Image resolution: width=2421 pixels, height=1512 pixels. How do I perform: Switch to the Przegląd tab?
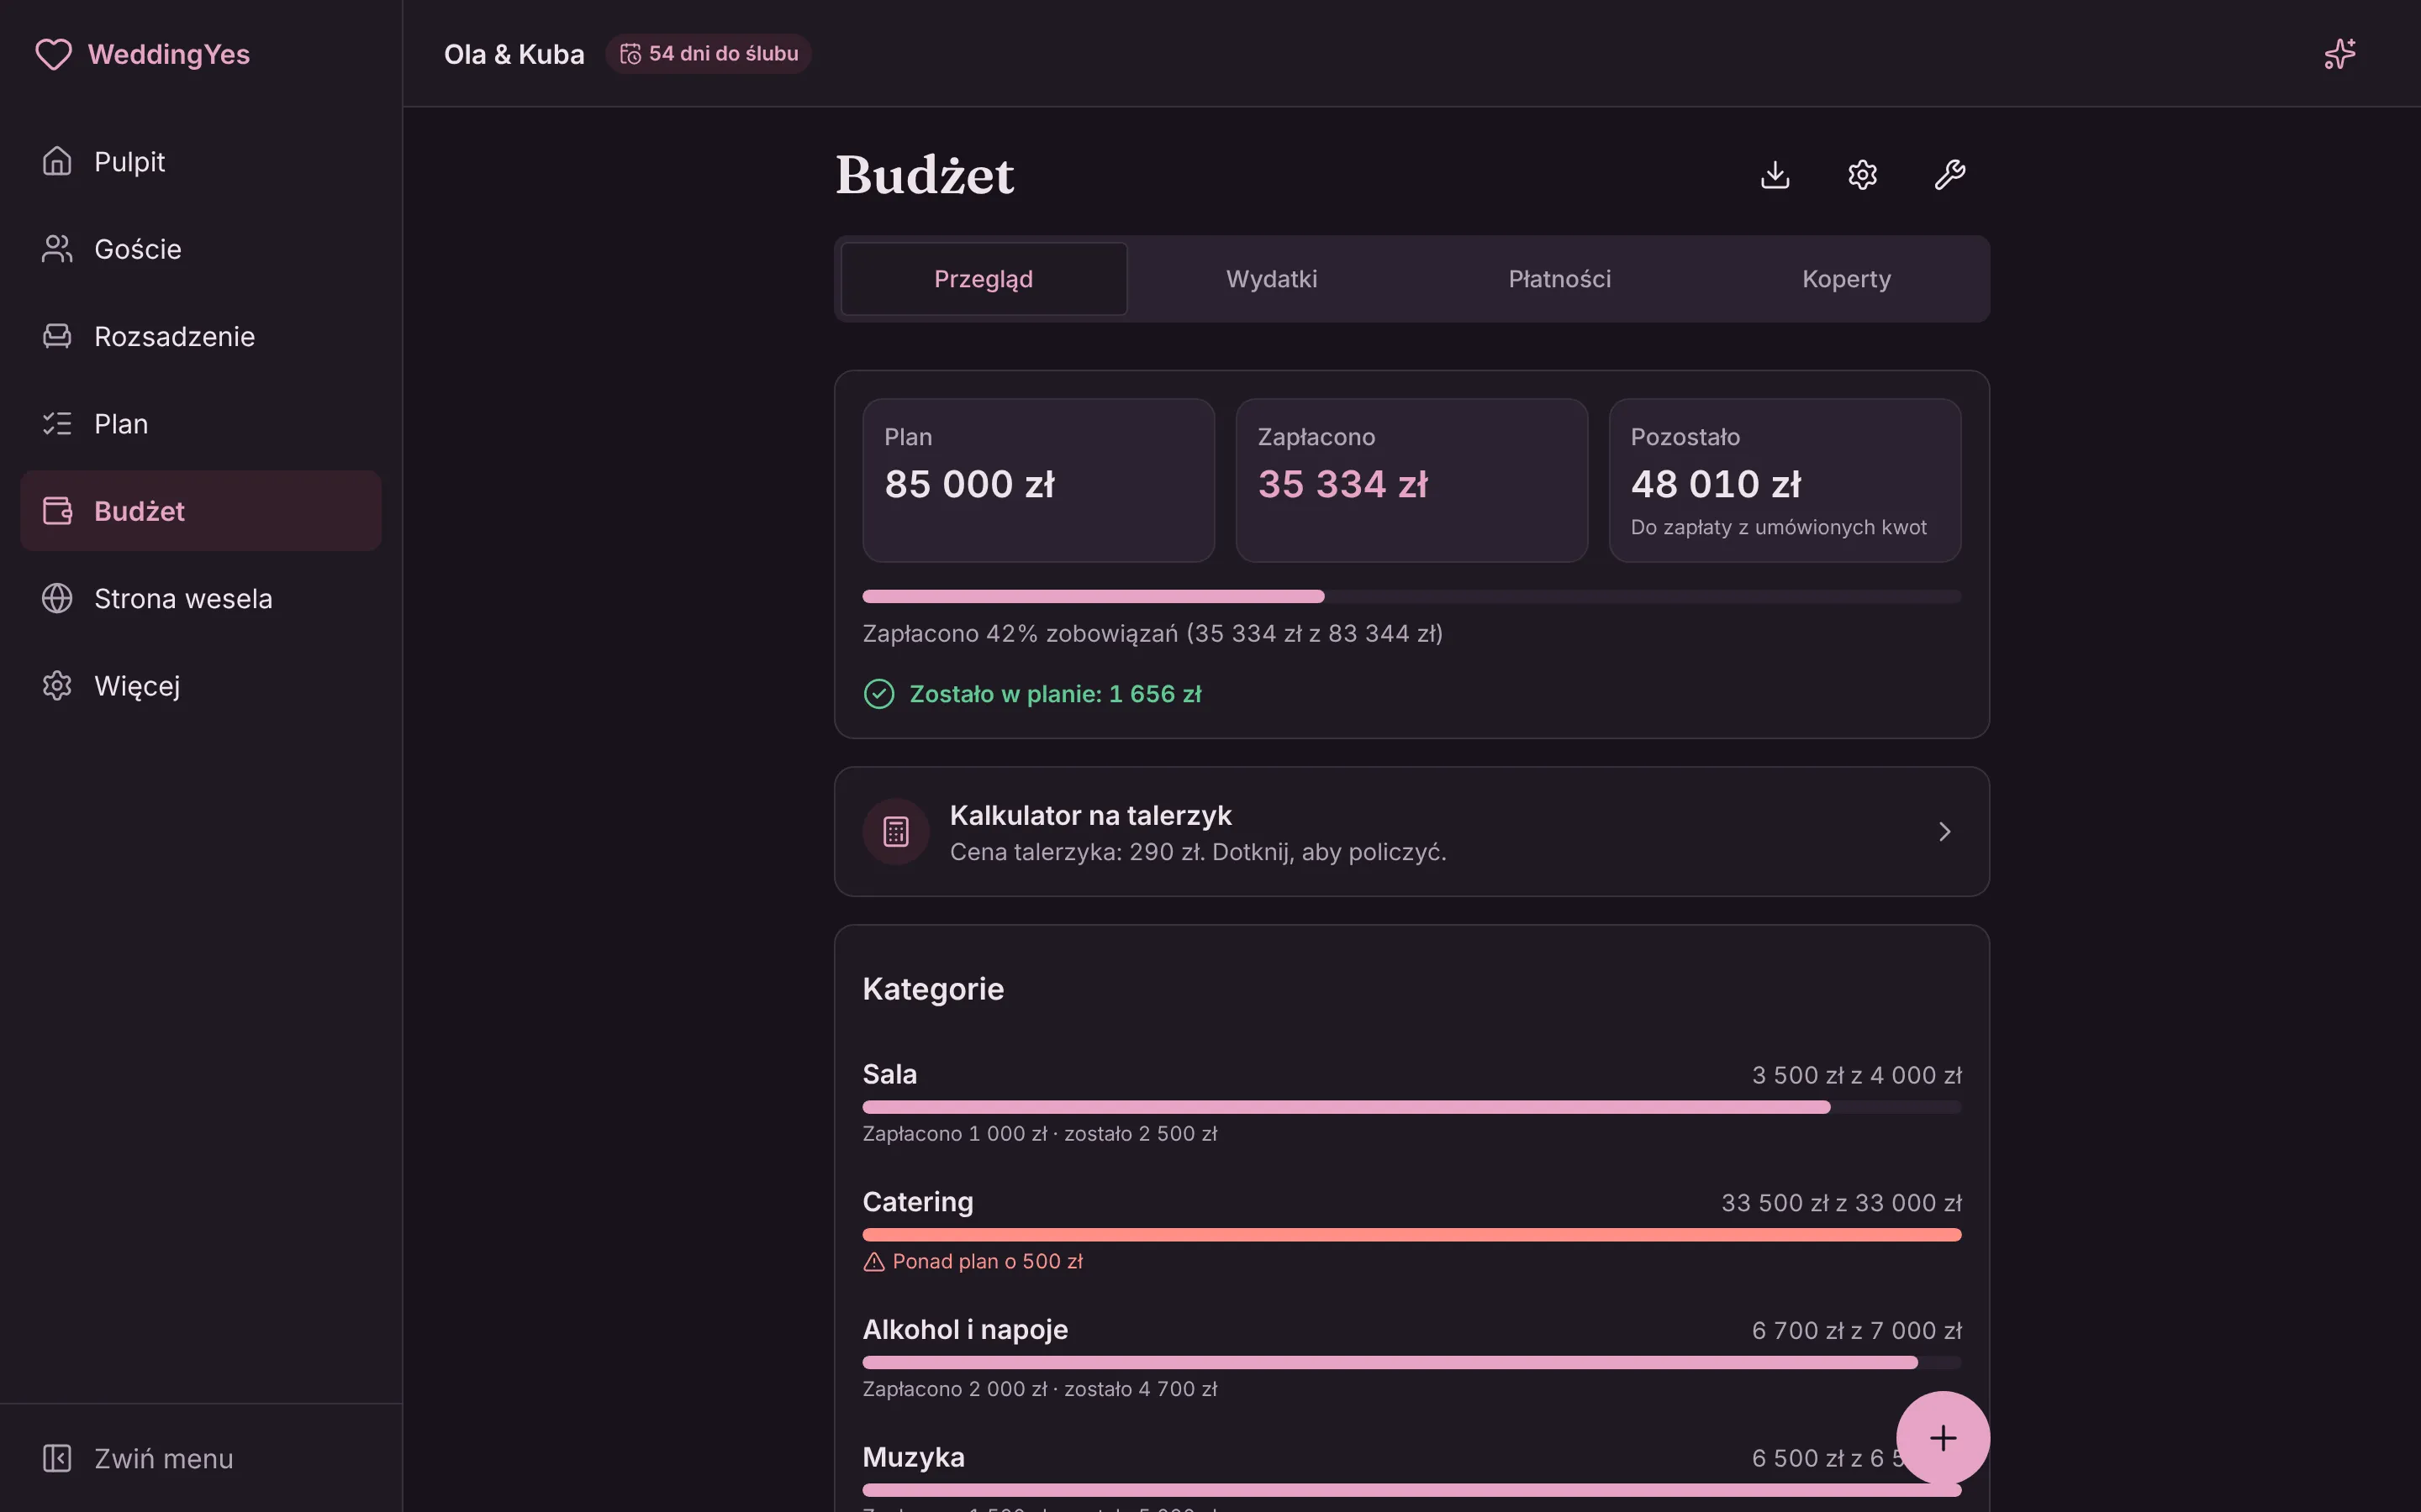pyautogui.click(x=984, y=279)
